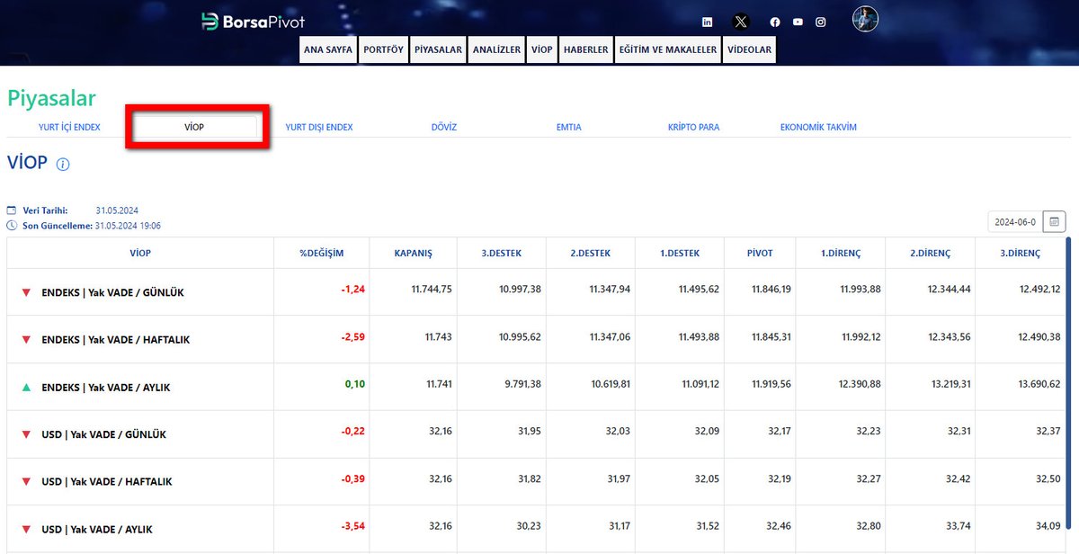Viewport: 1079px width, 554px height.
Task: Open the user profile avatar
Action: pyautogui.click(x=865, y=20)
